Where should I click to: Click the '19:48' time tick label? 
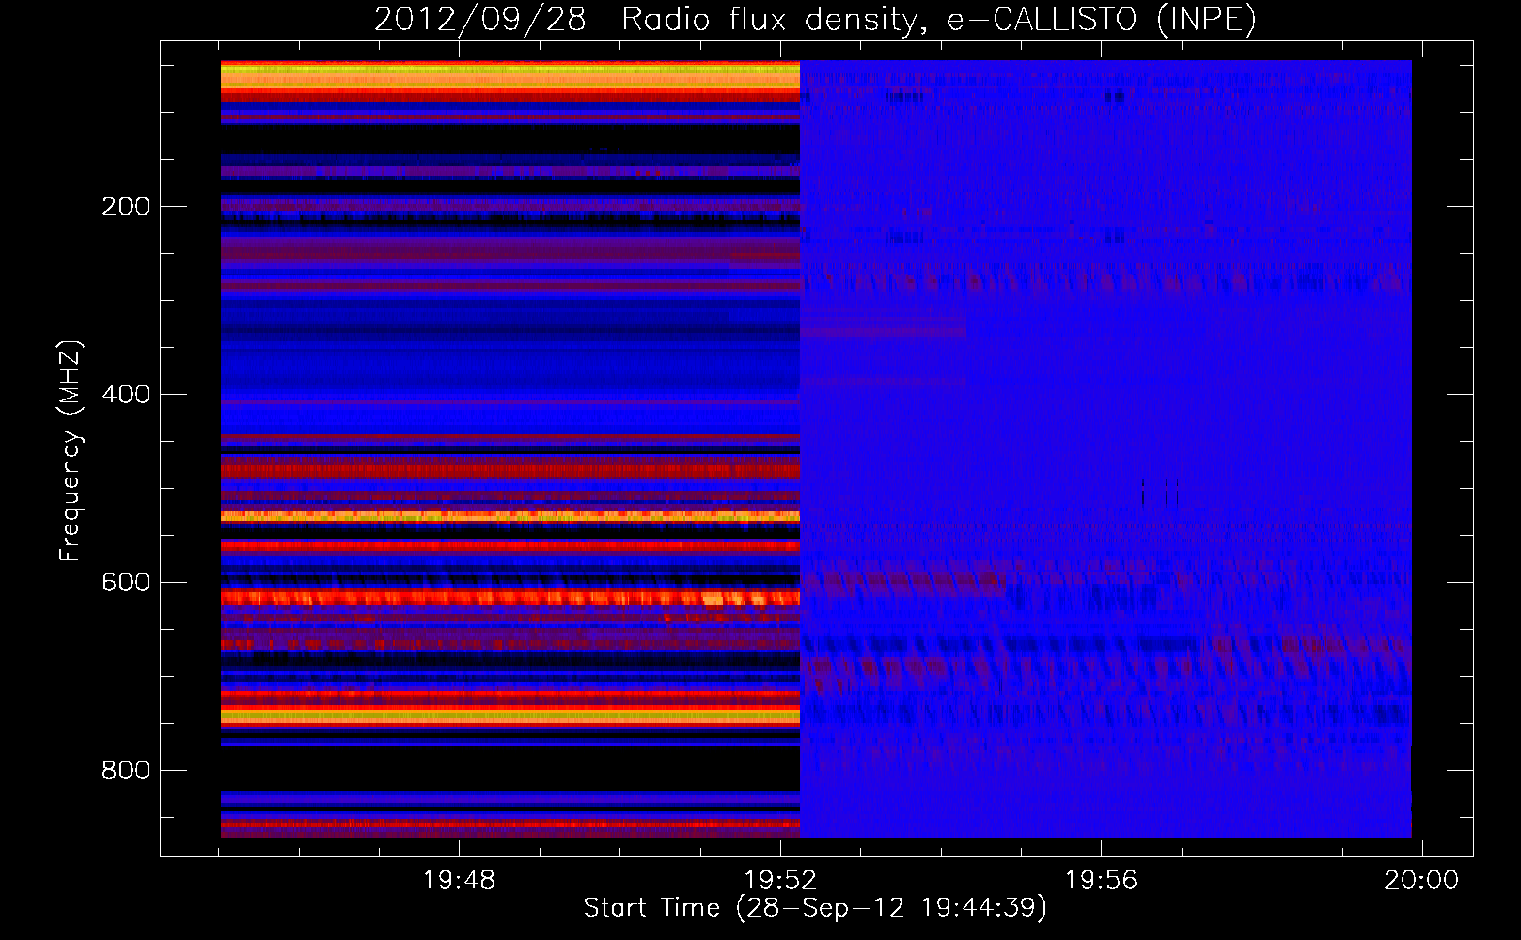pyautogui.click(x=459, y=881)
